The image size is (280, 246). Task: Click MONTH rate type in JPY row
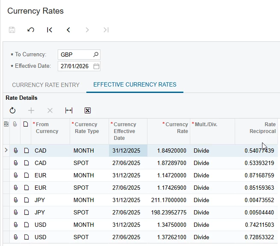[89, 200]
